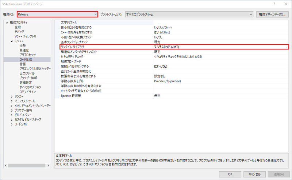The image size is (292, 180).
Task: Click the tree scrollbar right arrow
Action: pyautogui.click(x=49, y=165)
